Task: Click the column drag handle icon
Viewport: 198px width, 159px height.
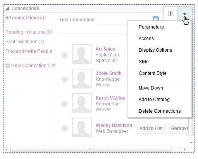Action: 170,14
